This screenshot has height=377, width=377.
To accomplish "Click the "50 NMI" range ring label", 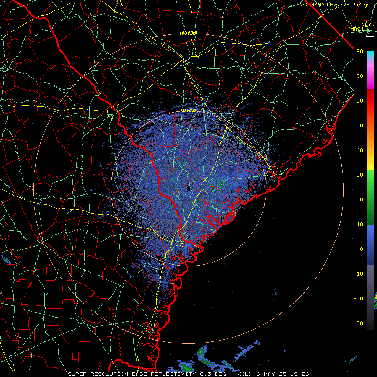I will [188, 111].
